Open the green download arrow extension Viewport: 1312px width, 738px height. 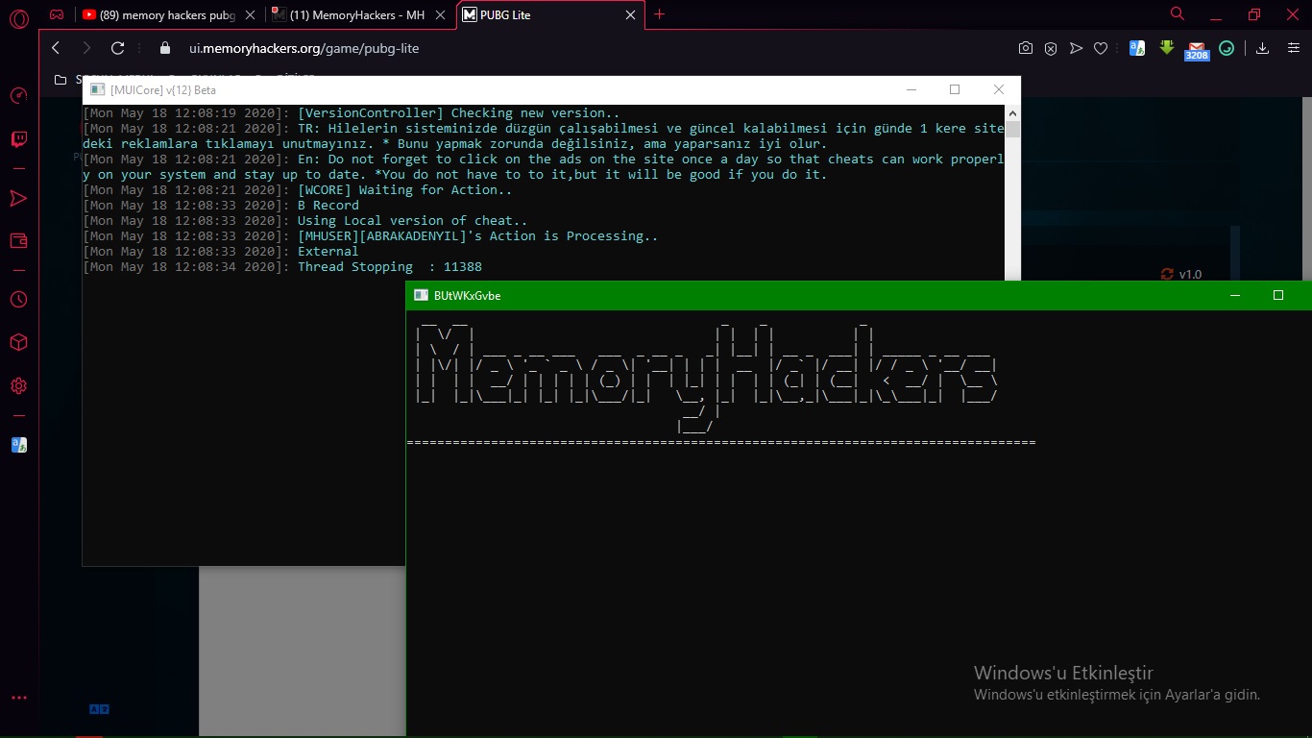(1167, 47)
